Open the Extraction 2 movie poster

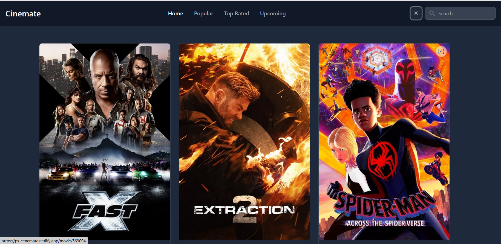coord(244,141)
